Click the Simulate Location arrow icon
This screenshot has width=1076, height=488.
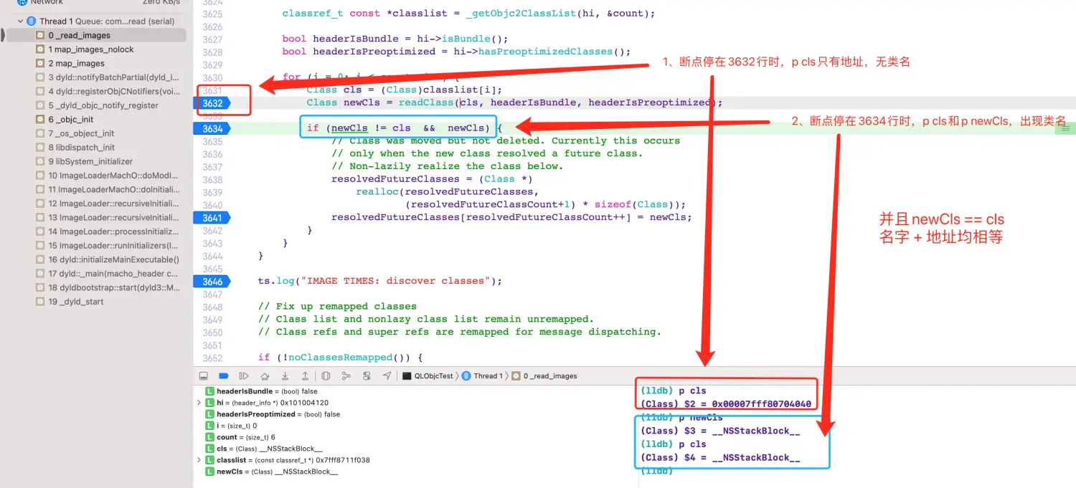(x=387, y=375)
